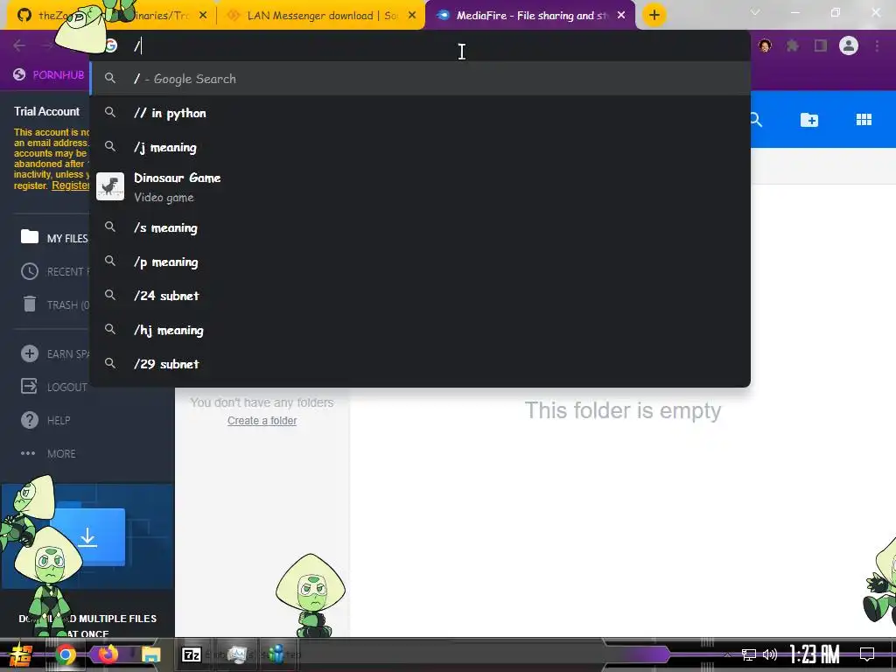Click the Dinosaur Game thumbnail icon
Screen dimensions: 896x672
[x=110, y=187]
